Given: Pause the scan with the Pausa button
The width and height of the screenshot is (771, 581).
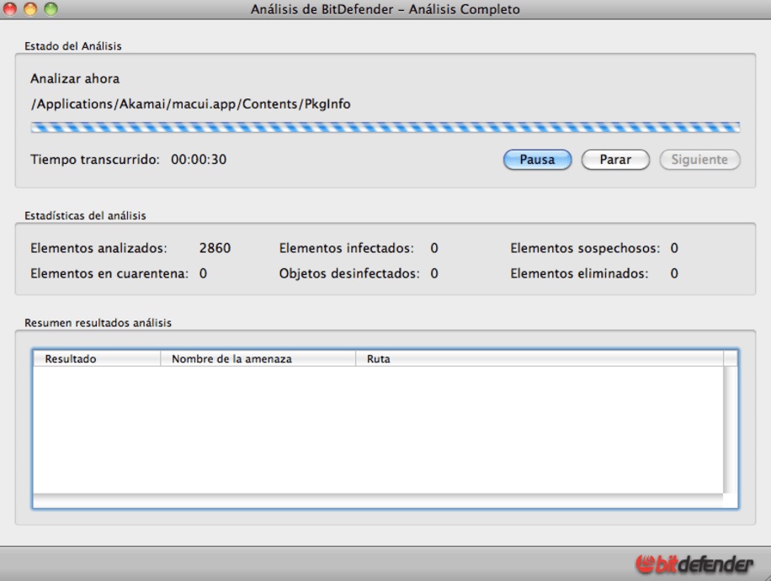Looking at the screenshot, I should click(x=537, y=160).
